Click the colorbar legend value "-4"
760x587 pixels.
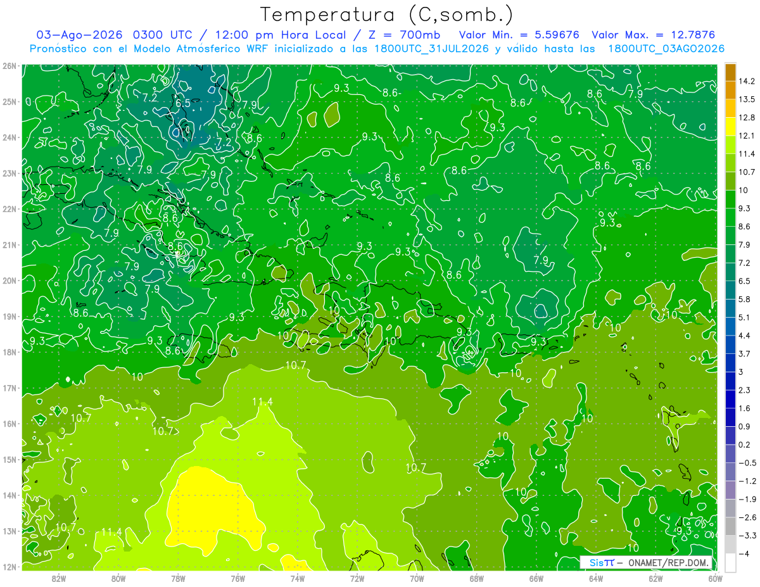click(x=744, y=553)
